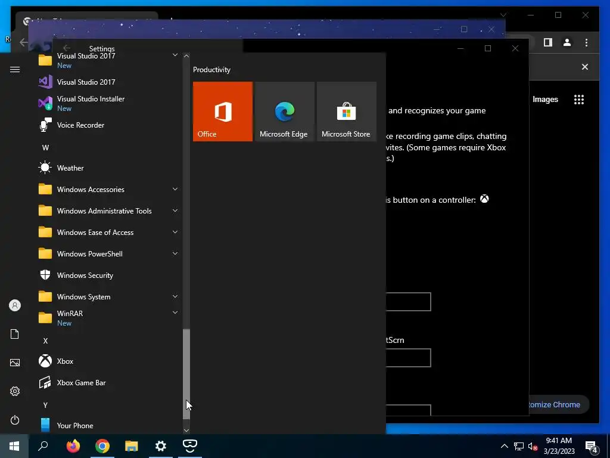Click the app list scrollbar thumb

pos(186,374)
